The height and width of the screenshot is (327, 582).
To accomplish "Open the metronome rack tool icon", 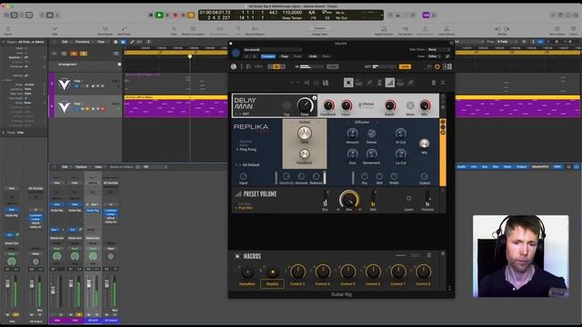I will tap(379, 83).
